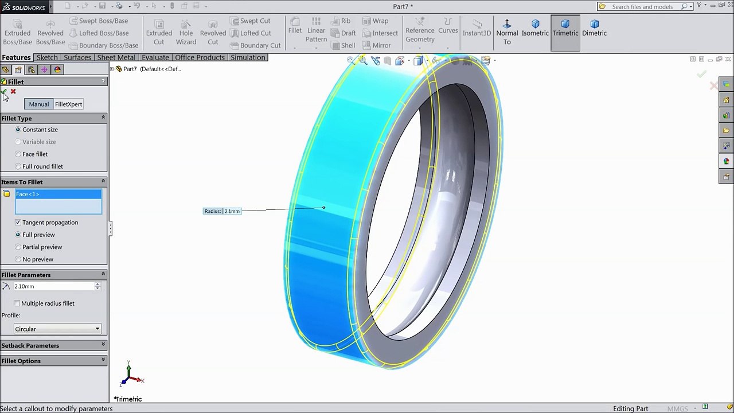Switch to the Surfaces tab

[x=77, y=57]
